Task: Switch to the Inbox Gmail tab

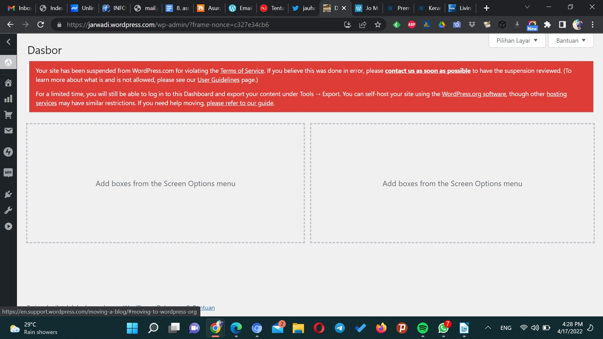Action: [19, 8]
